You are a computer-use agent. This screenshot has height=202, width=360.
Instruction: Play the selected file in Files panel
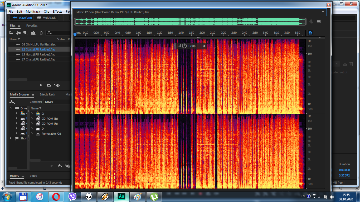pyautogui.click(x=41, y=85)
